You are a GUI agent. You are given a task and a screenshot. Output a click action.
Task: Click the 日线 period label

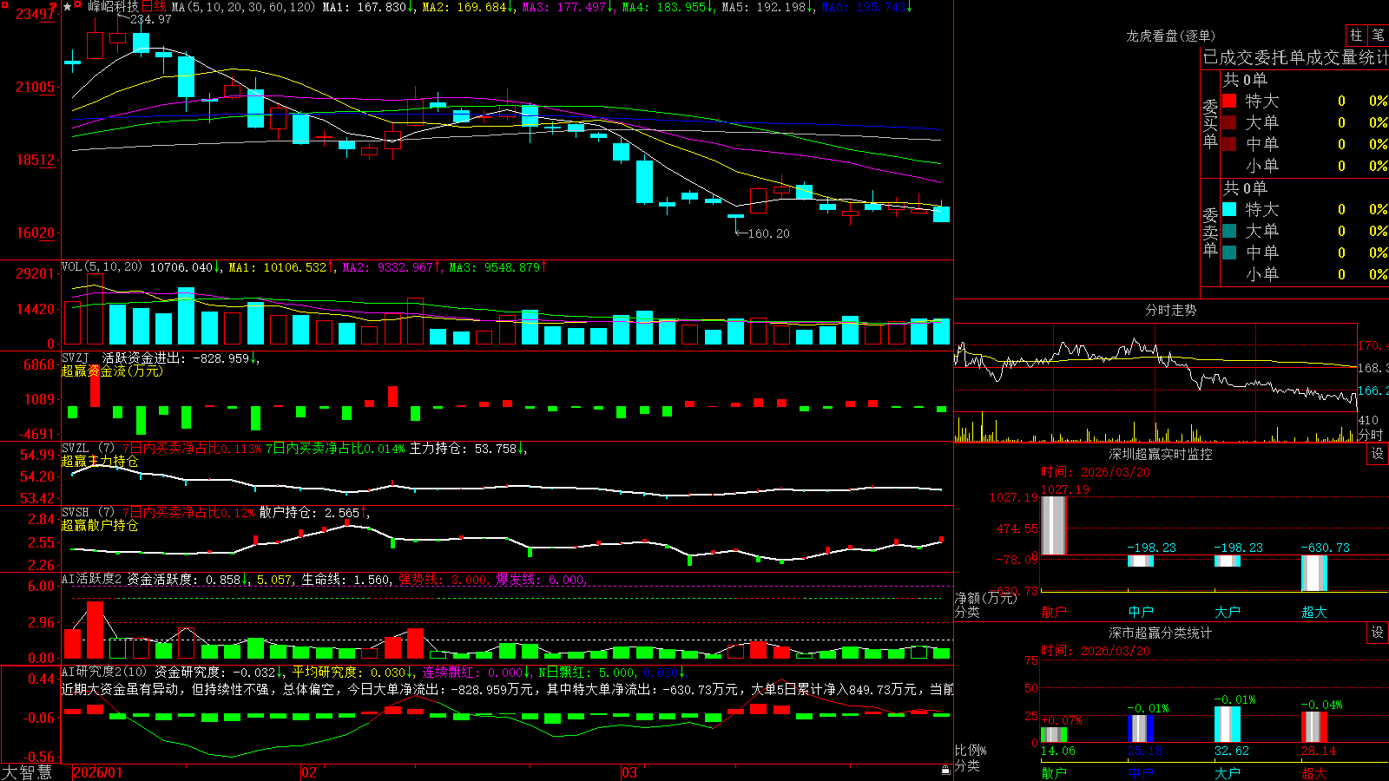(x=154, y=7)
